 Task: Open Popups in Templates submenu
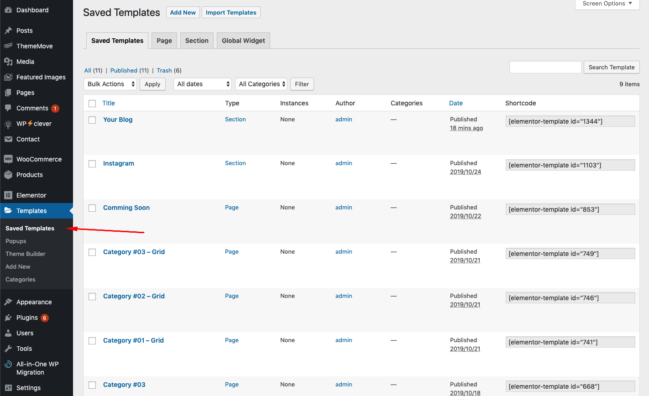pyautogui.click(x=16, y=241)
